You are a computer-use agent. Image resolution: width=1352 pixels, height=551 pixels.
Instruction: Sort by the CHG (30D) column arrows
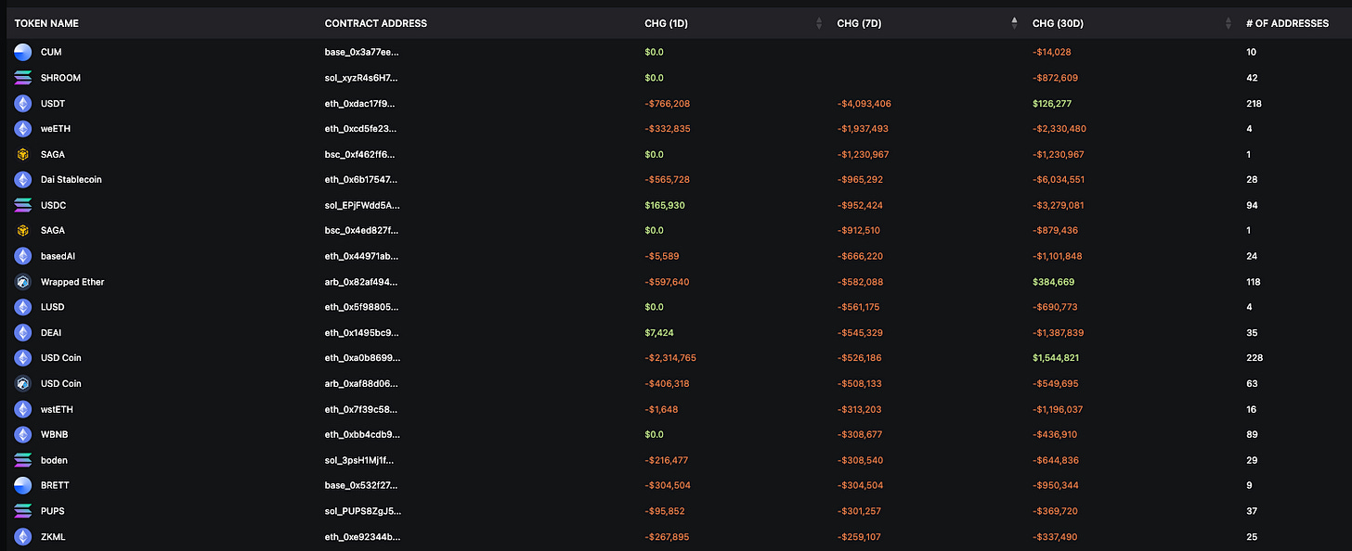click(x=1228, y=23)
